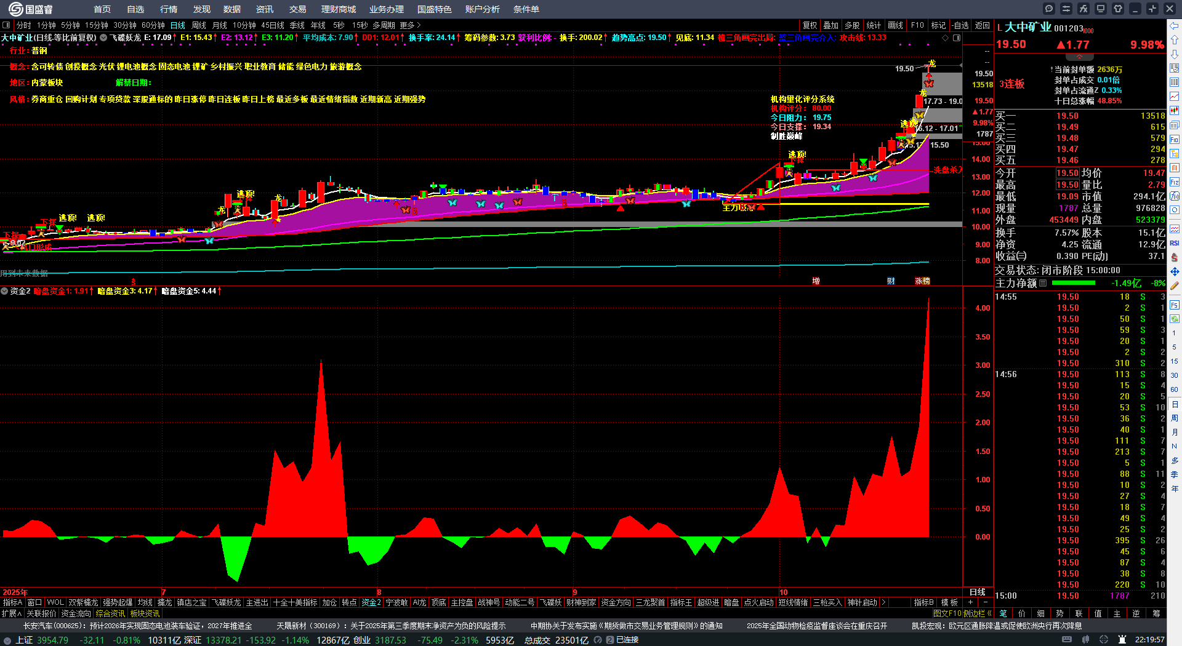Click the blue four-way move arrows icon in sidebar

point(1175,271)
